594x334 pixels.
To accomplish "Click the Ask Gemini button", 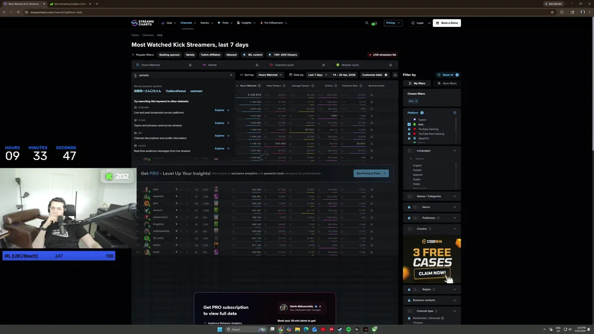I will [553, 4].
